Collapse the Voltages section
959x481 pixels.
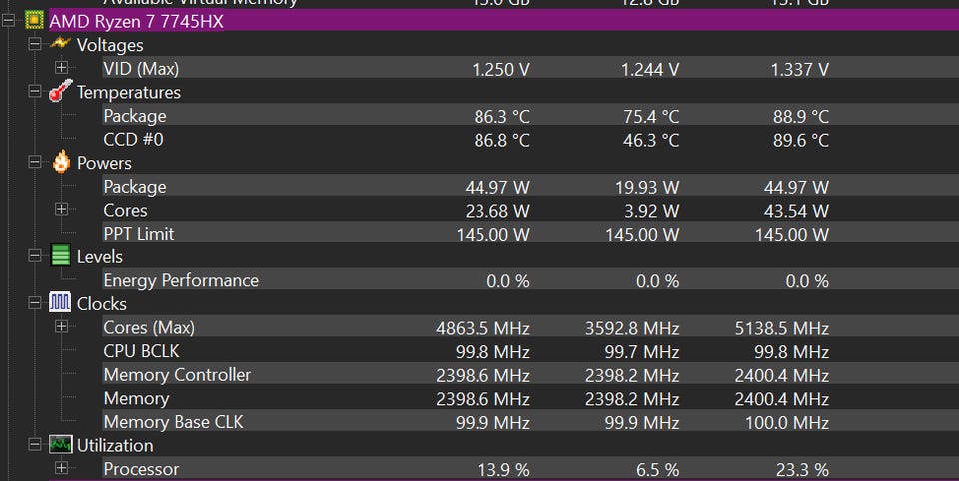coord(35,44)
